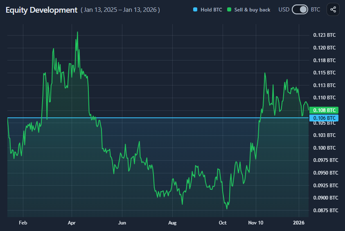Click the Oct label on time axis
345x231 pixels.
coord(223,223)
